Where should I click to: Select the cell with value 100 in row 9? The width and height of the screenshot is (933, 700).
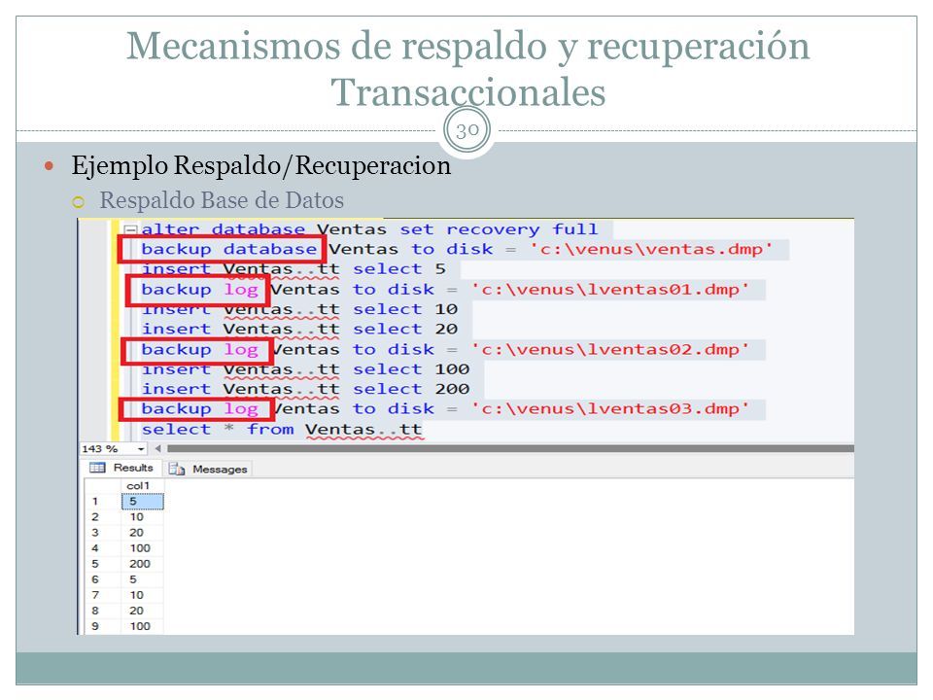point(142,625)
